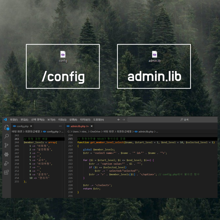Open 회원등급배열 breadcrumb in the admin.lib.php editor
Image resolution: width=220 pixels, height=220 pixels.
click(x=124, y=131)
